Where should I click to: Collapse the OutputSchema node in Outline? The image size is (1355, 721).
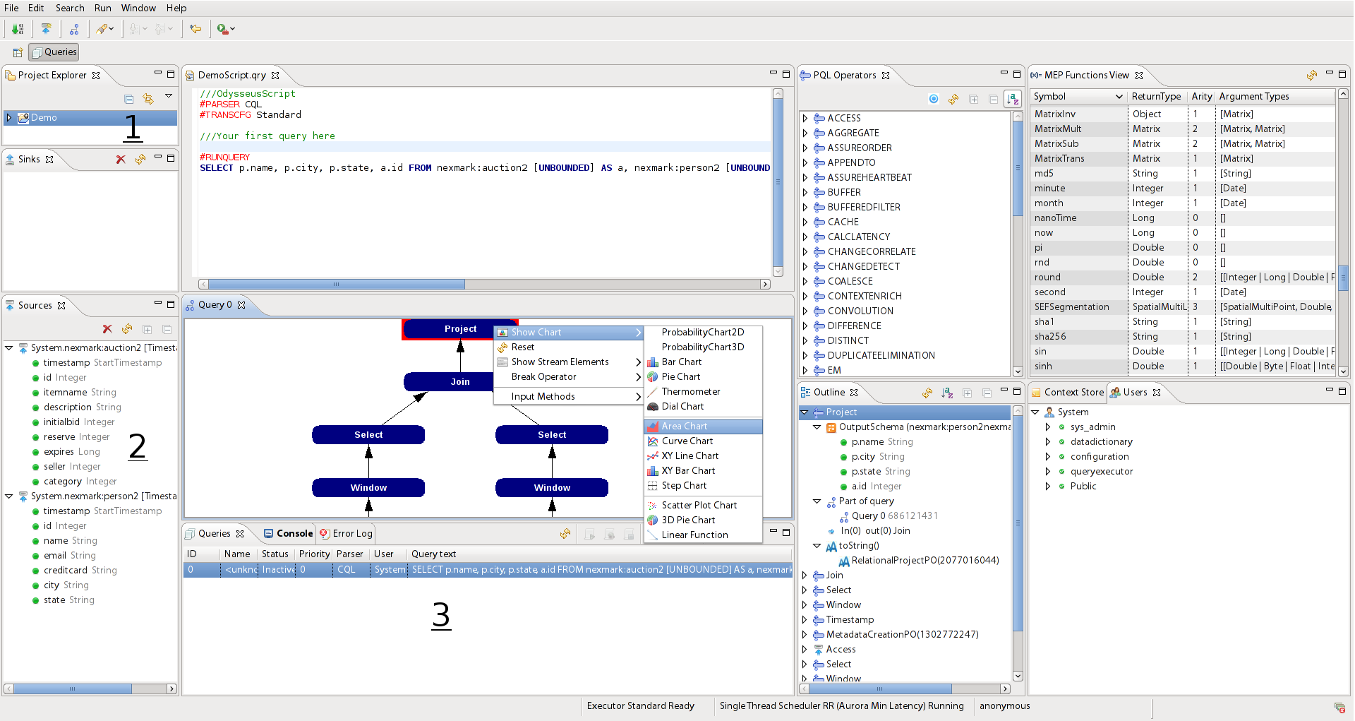pyautogui.click(x=817, y=427)
